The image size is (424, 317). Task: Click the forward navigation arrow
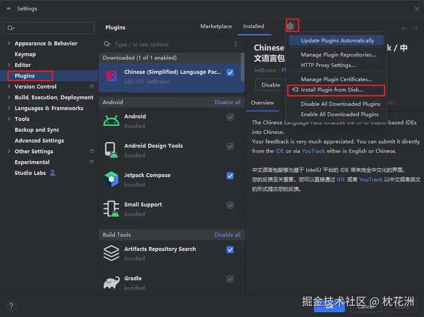[x=415, y=29]
